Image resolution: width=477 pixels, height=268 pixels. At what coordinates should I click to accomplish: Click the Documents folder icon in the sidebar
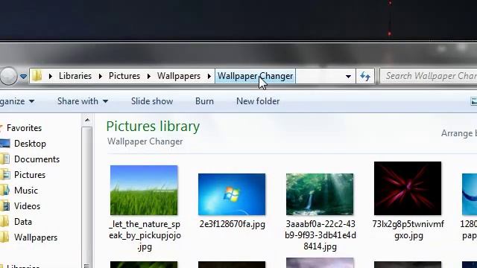pos(4,159)
